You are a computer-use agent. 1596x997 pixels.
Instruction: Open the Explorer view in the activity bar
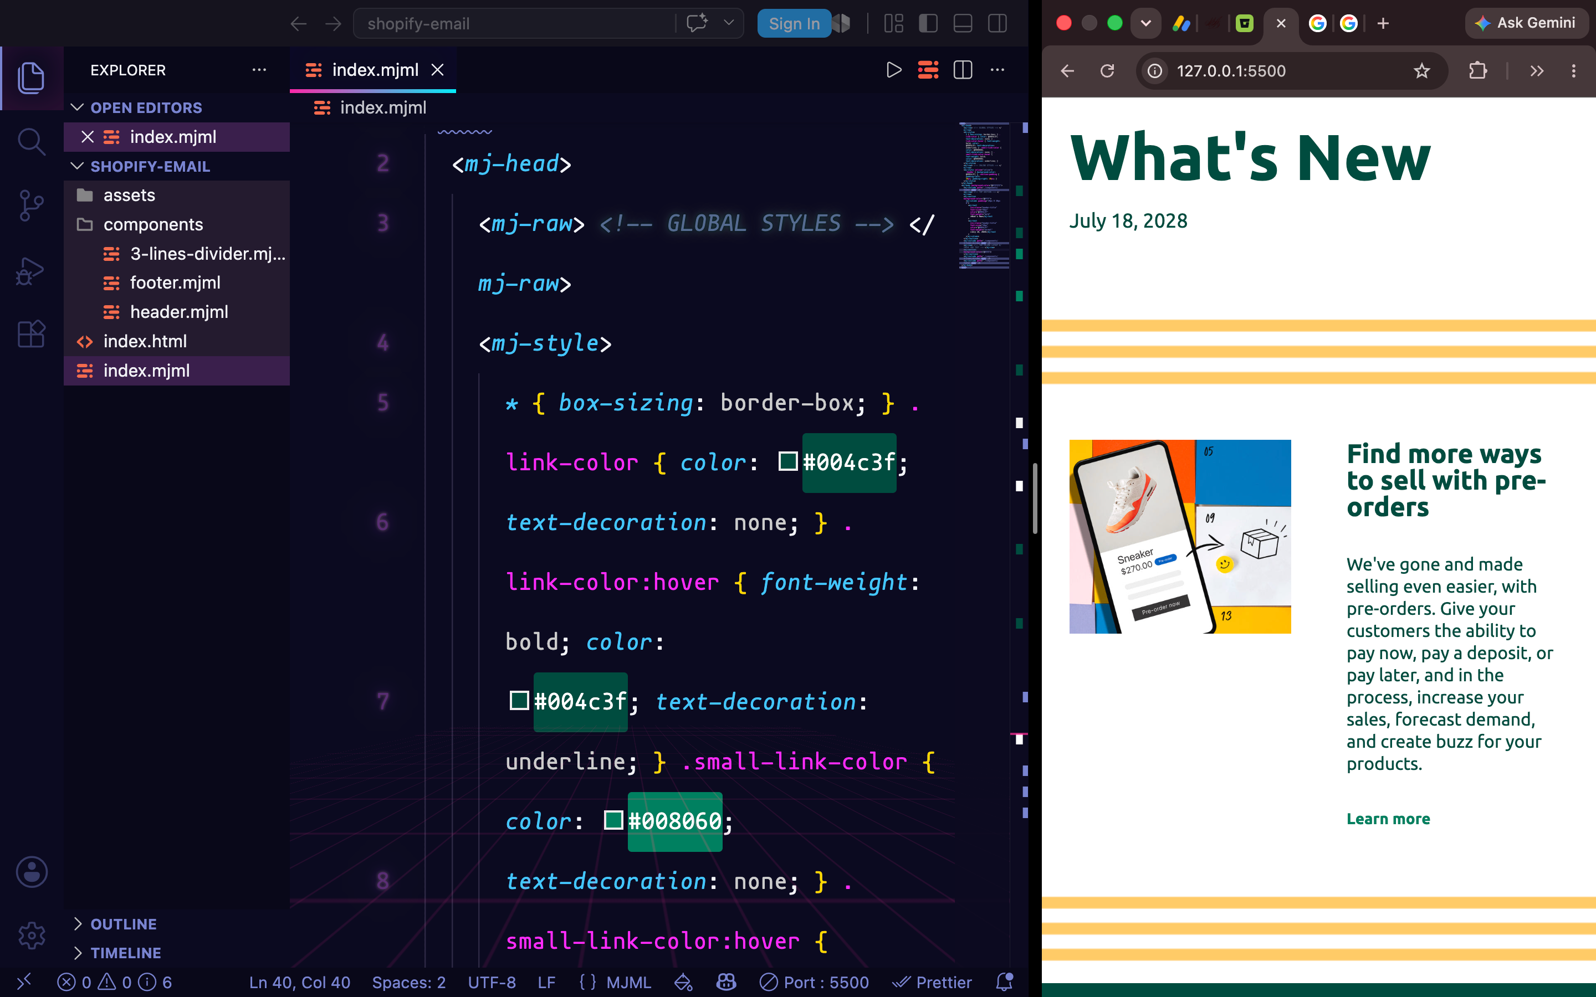coord(31,78)
